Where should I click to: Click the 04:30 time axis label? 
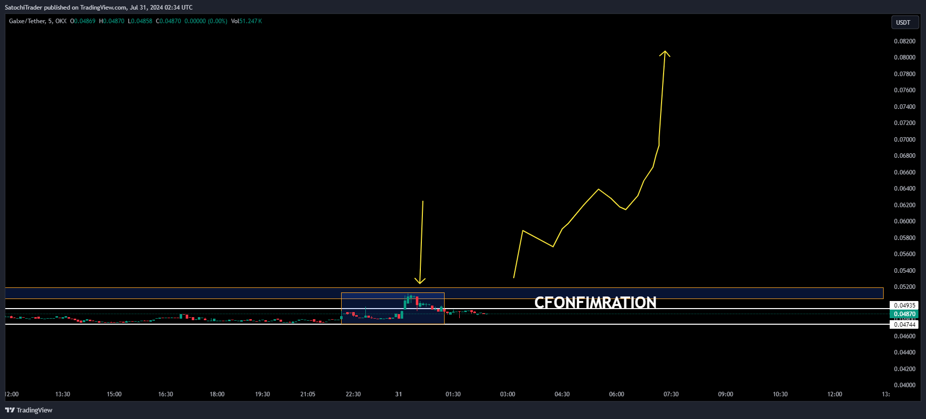point(562,394)
